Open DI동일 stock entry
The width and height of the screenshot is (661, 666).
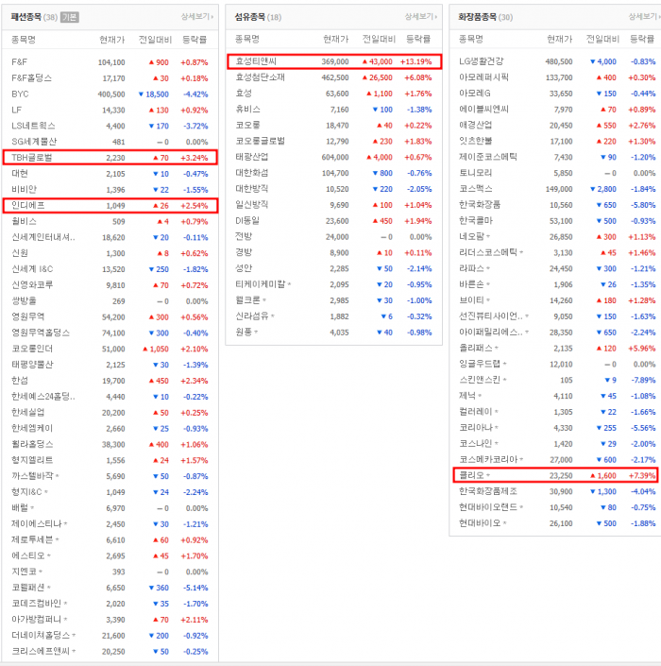click(247, 220)
